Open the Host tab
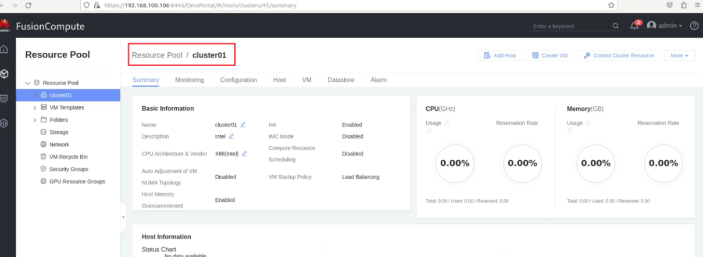703x257 pixels. click(x=280, y=80)
